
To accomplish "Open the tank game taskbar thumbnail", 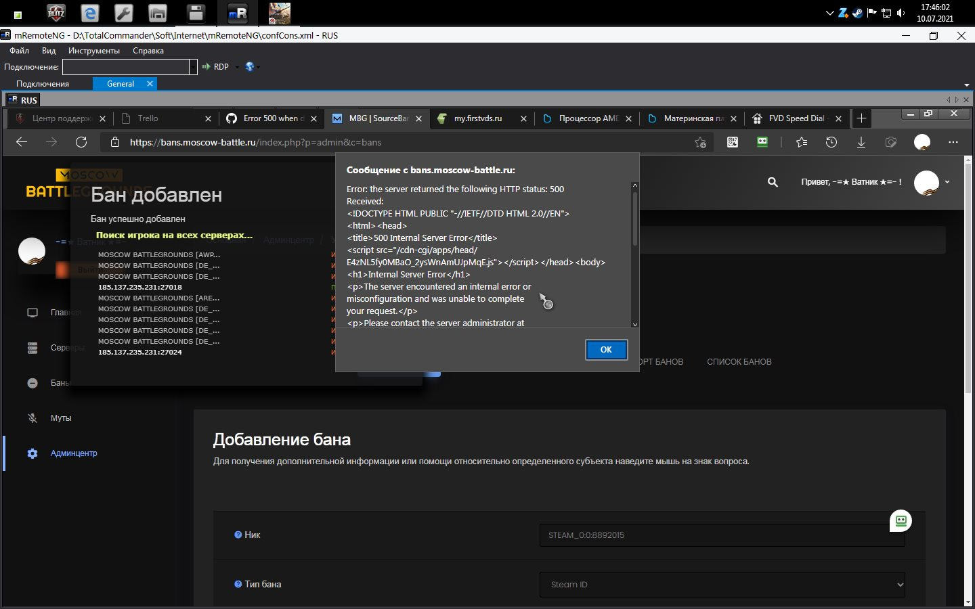I will [x=280, y=13].
